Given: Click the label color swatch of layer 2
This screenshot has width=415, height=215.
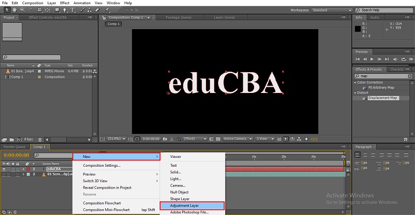Looking at the screenshot, I should point(29,174).
